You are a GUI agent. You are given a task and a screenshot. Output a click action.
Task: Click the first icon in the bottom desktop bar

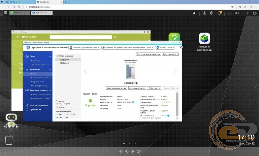tap(121, 151)
